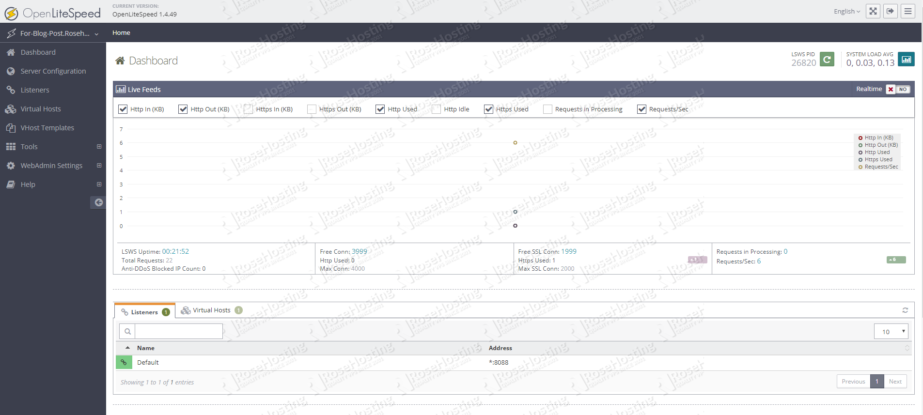Go to page 1 in pagination
This screenshot has height=415, width=923.
[x=877, y=382]
